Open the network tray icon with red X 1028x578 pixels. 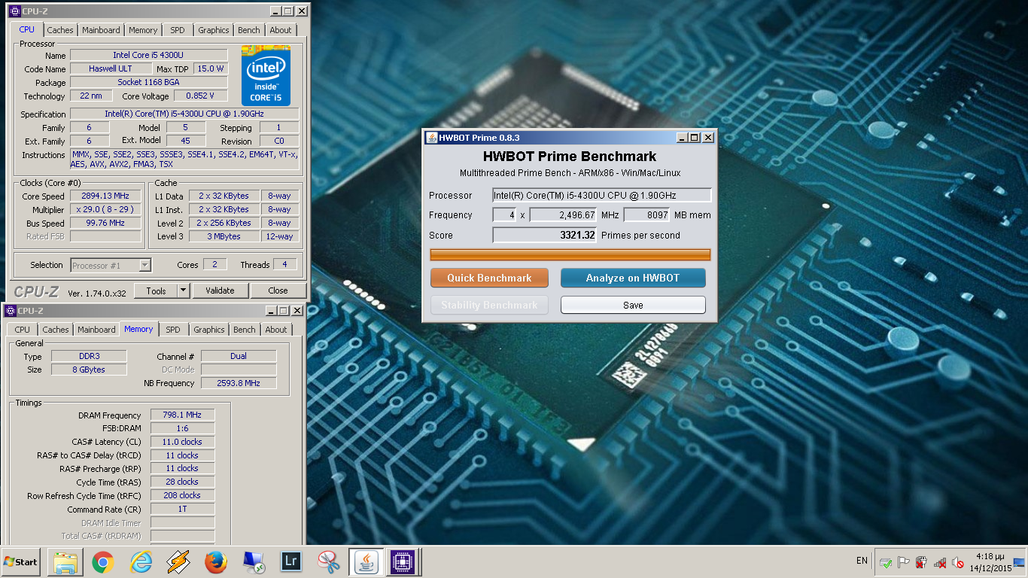(x=940, y=562)
